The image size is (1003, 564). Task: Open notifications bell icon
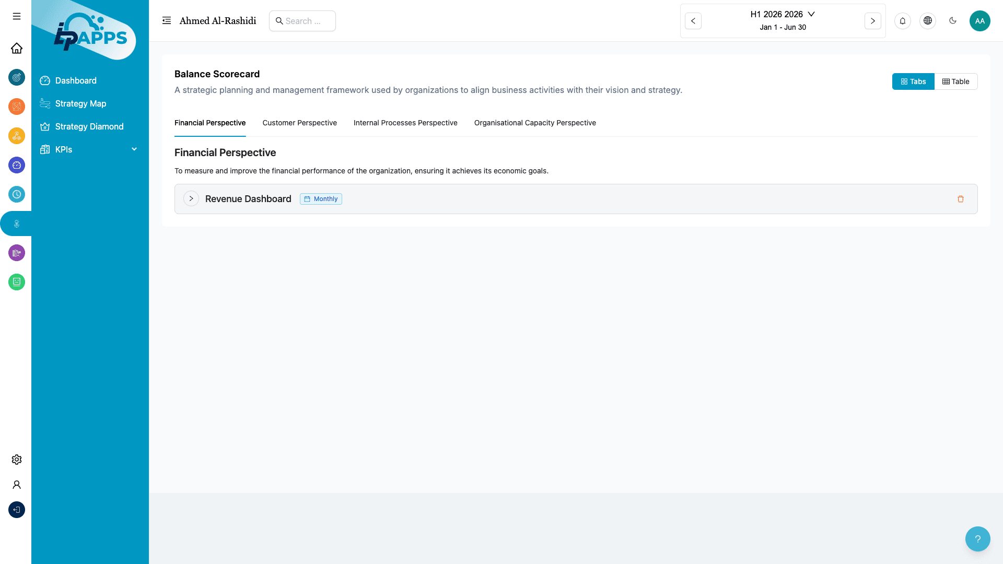(x=902, y=21)
